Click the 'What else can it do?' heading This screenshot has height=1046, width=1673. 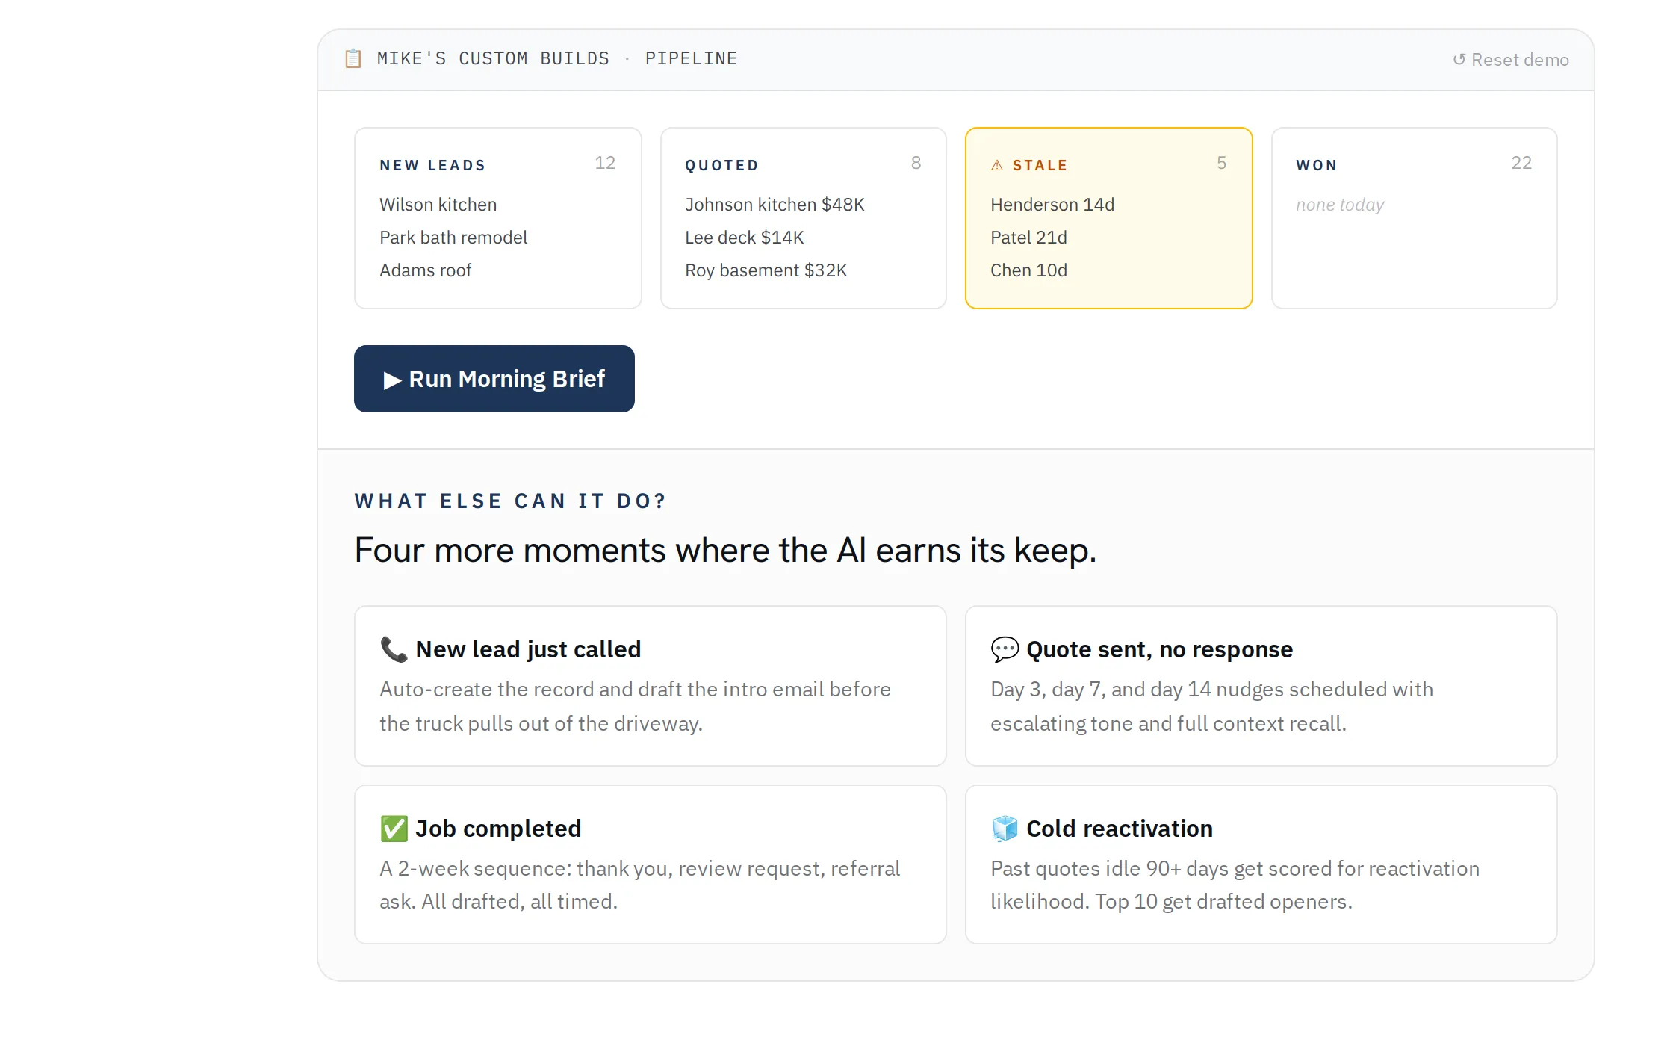[x=510, y=501]
